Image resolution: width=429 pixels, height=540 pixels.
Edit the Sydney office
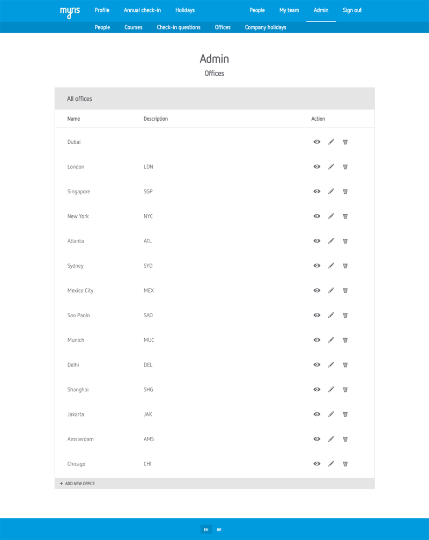click(331, 266)
